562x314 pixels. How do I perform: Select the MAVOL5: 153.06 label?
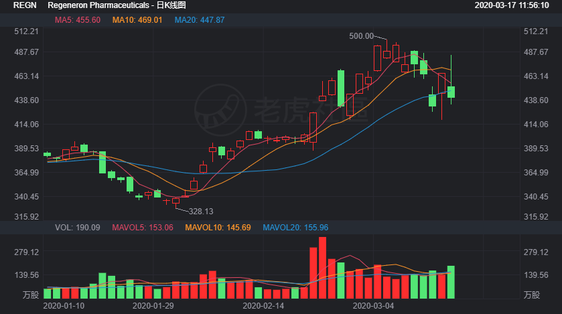[143, 228]
